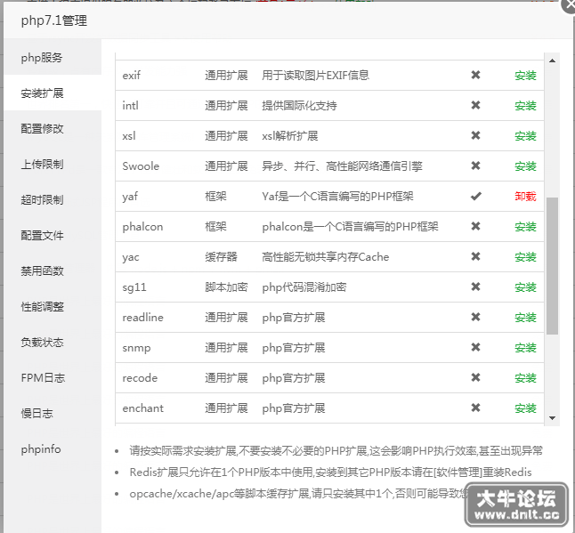Open the 慢日志 tab
This screenshot has width=575, height=533.
[x=53, y=413]
